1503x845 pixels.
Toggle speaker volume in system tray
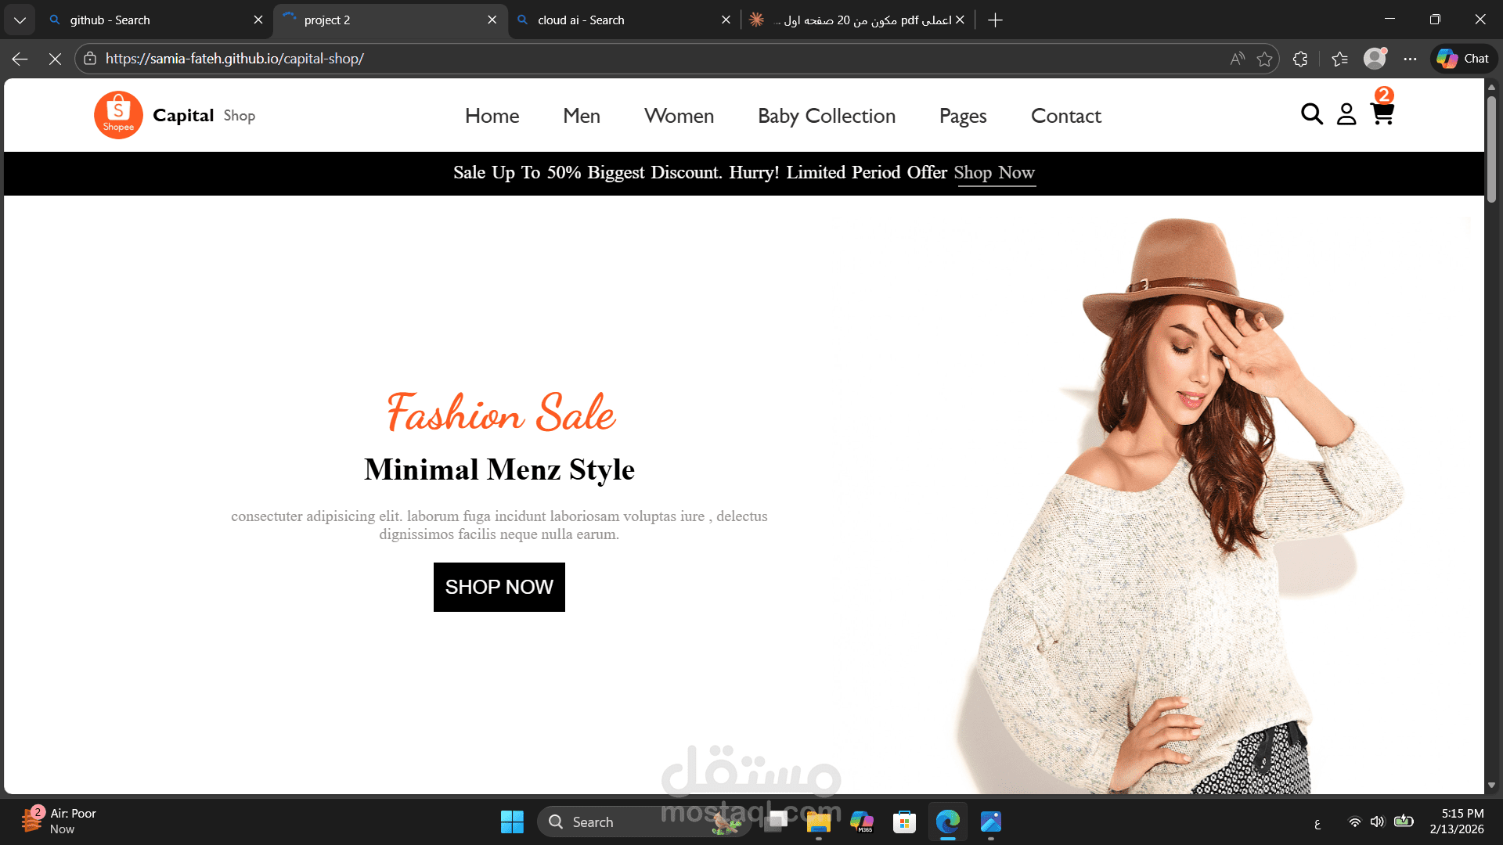(1378, 822)
